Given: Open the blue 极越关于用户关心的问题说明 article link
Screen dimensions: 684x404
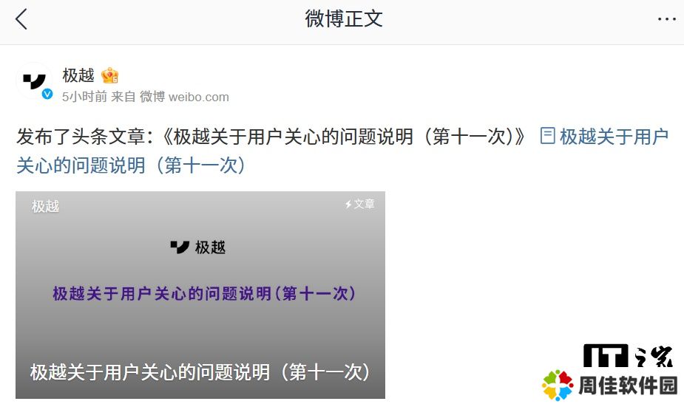Looking at the screenshot, I should [x=342, y=151].
